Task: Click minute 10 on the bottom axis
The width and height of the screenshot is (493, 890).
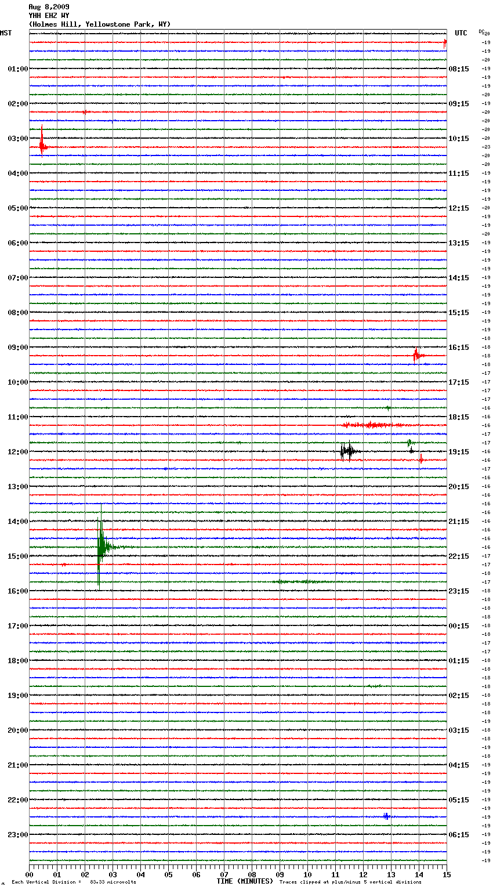Action: click(x=307, y=875)
